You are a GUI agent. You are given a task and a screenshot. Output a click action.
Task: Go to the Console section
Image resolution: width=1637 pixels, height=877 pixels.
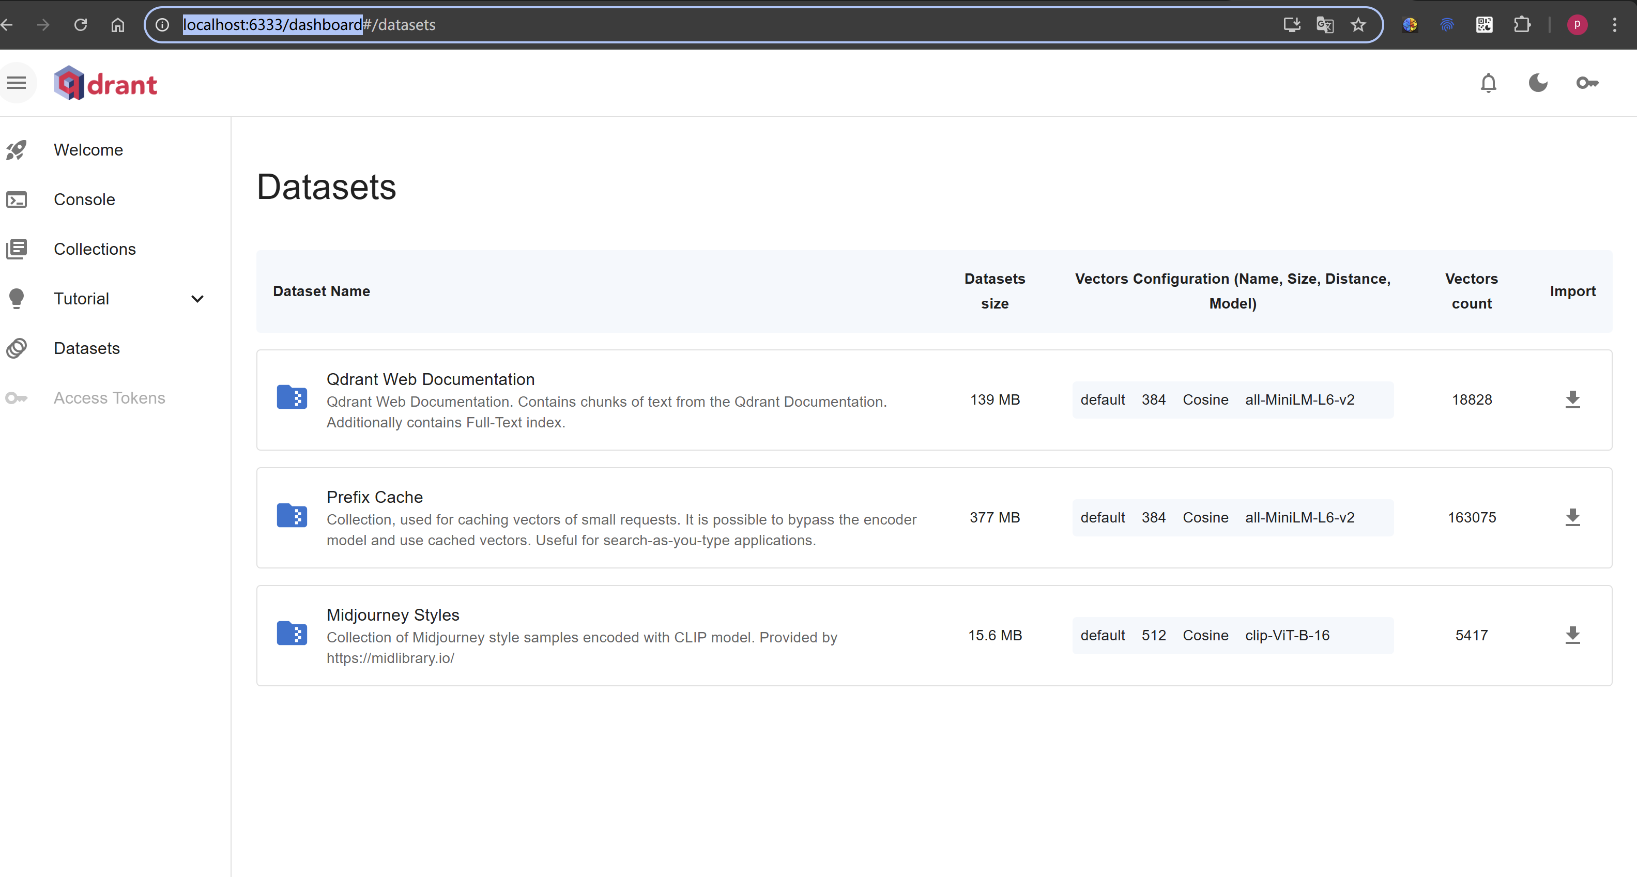click(x=85, y=199)
